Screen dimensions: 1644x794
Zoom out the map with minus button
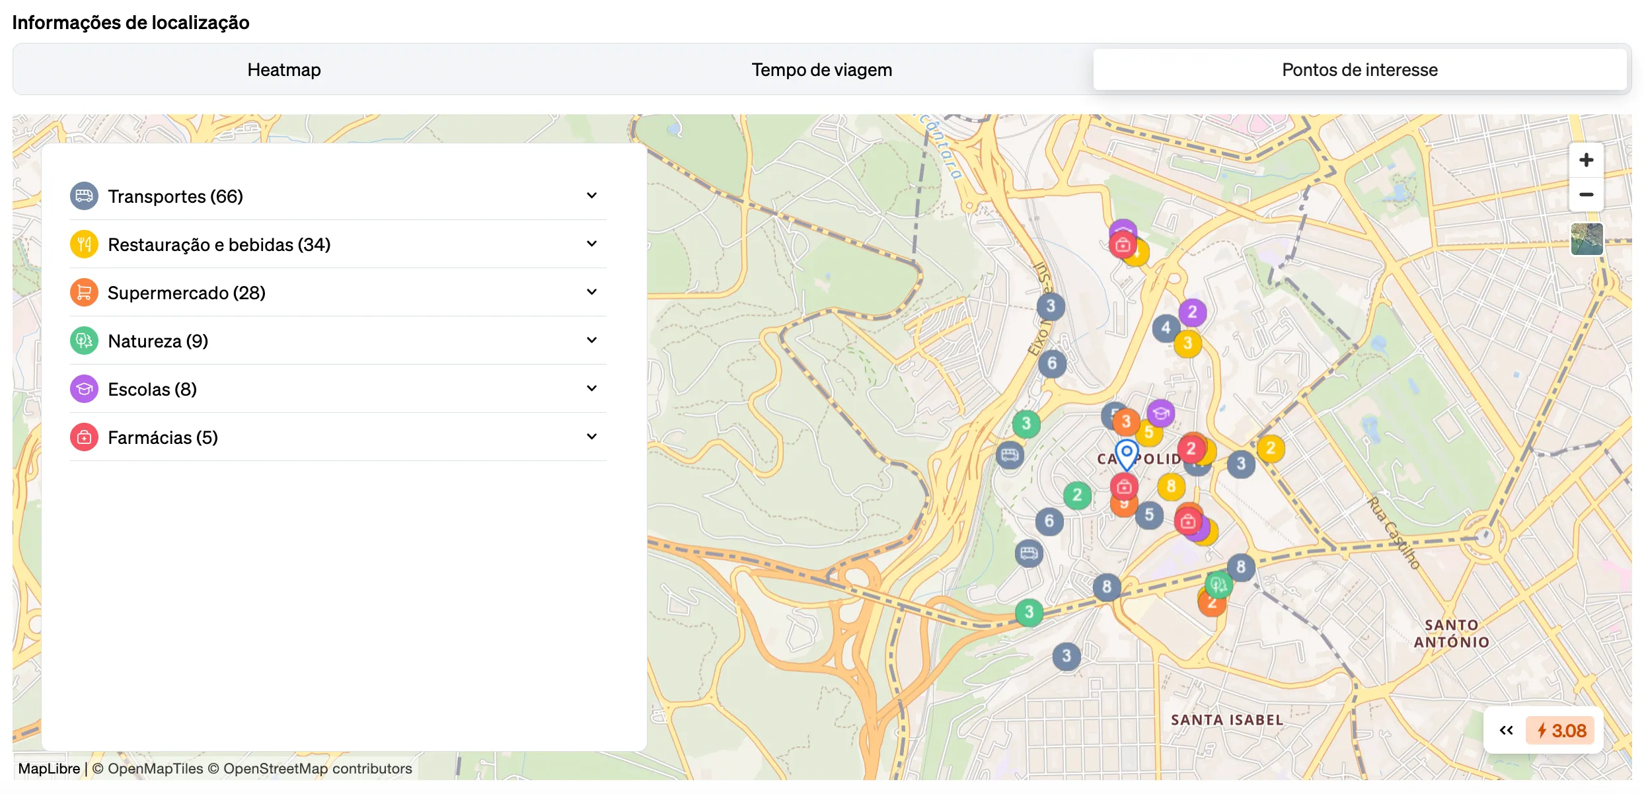pyautogui.click(x=1587, y=194)
